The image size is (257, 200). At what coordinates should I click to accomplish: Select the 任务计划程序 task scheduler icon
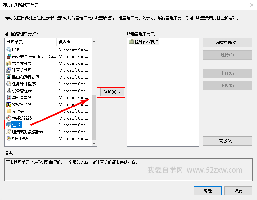click(x=9, y=84)
